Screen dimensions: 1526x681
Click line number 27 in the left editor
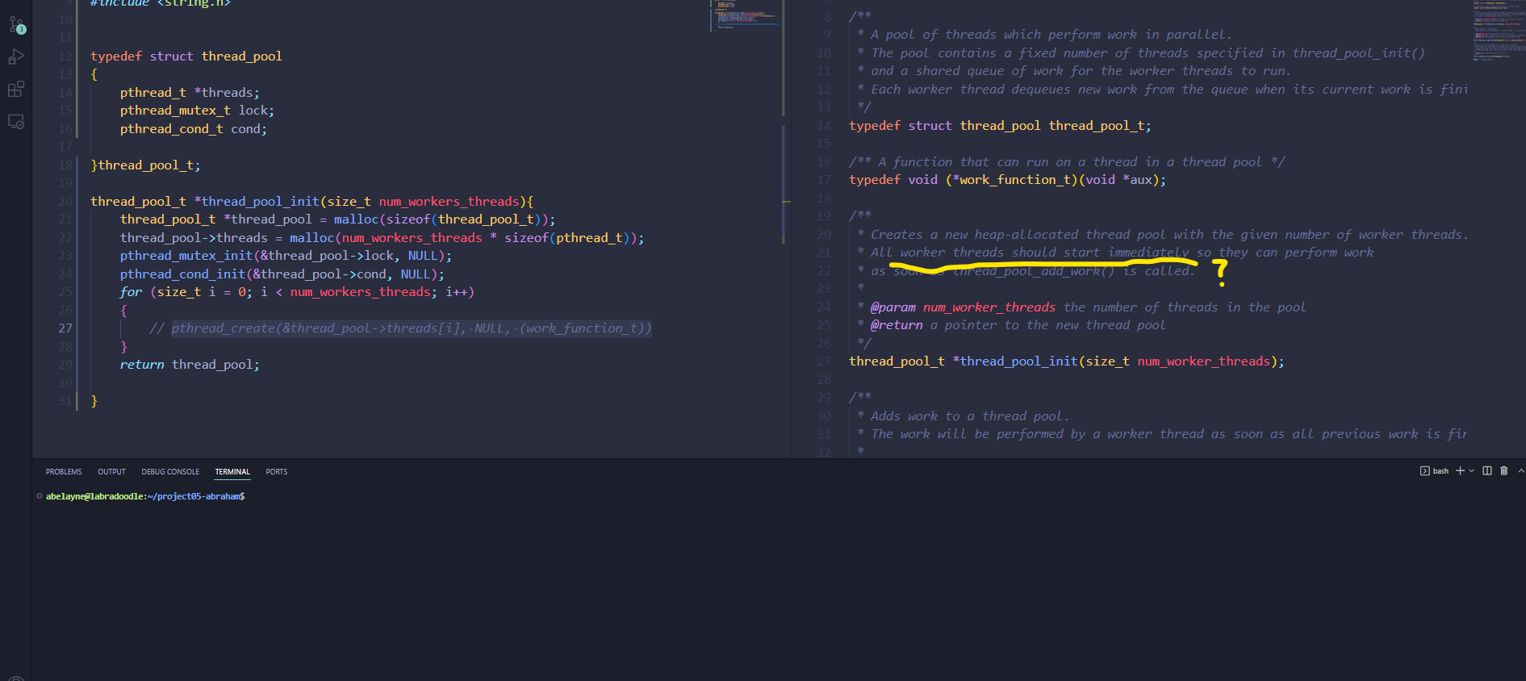click(65, 328)
